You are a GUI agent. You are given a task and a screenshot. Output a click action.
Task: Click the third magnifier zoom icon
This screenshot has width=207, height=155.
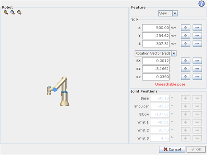click(19, 12)
